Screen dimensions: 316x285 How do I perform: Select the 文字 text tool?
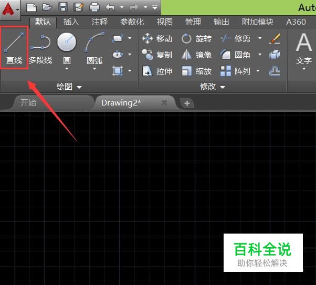(304, 49)
